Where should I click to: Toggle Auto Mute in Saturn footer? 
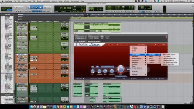point(113,79)
